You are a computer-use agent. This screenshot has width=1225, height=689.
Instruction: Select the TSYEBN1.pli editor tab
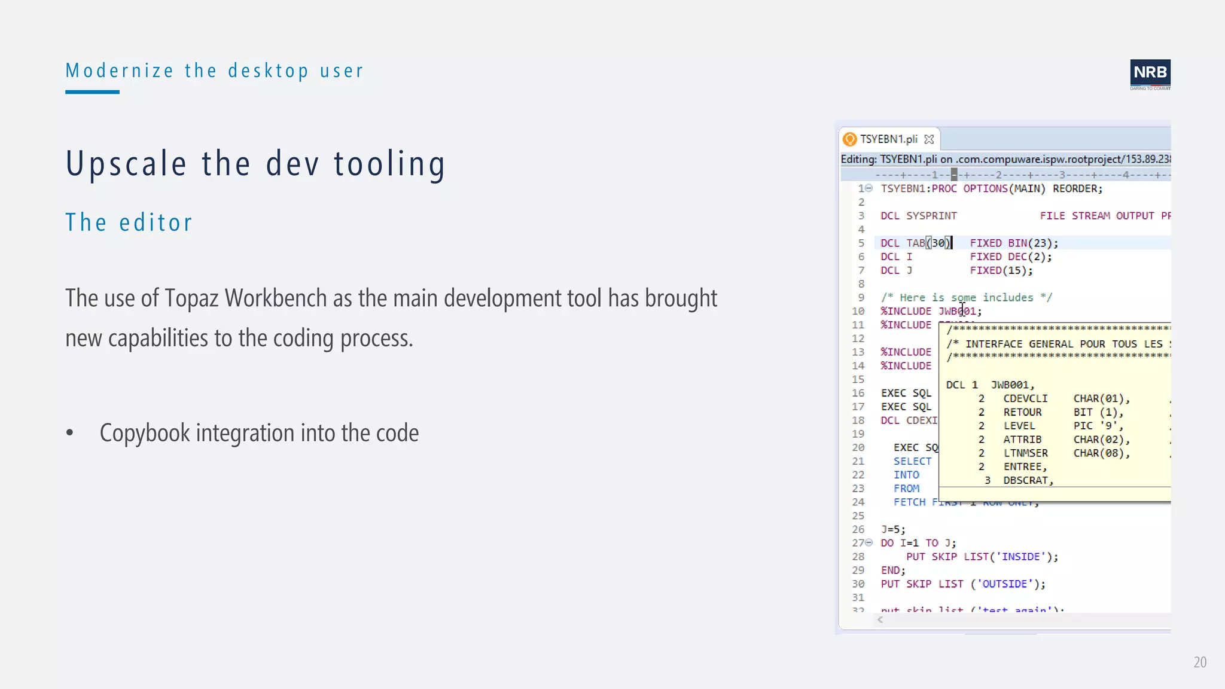[x=889, y=139]
